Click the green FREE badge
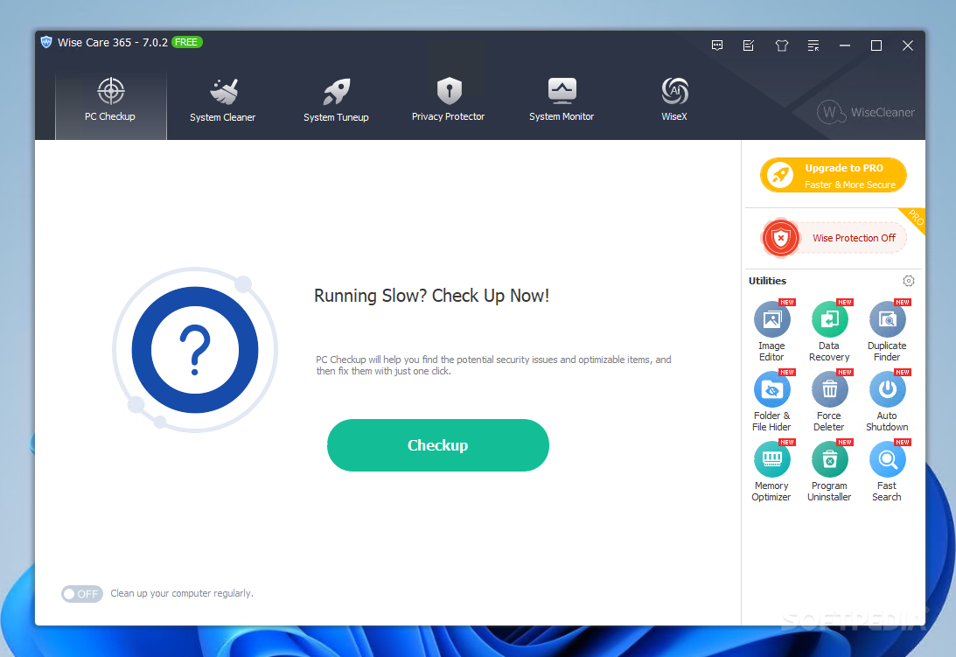Viewport: 956px width, 657px height. pyautogui.click(x=186, y=42)
